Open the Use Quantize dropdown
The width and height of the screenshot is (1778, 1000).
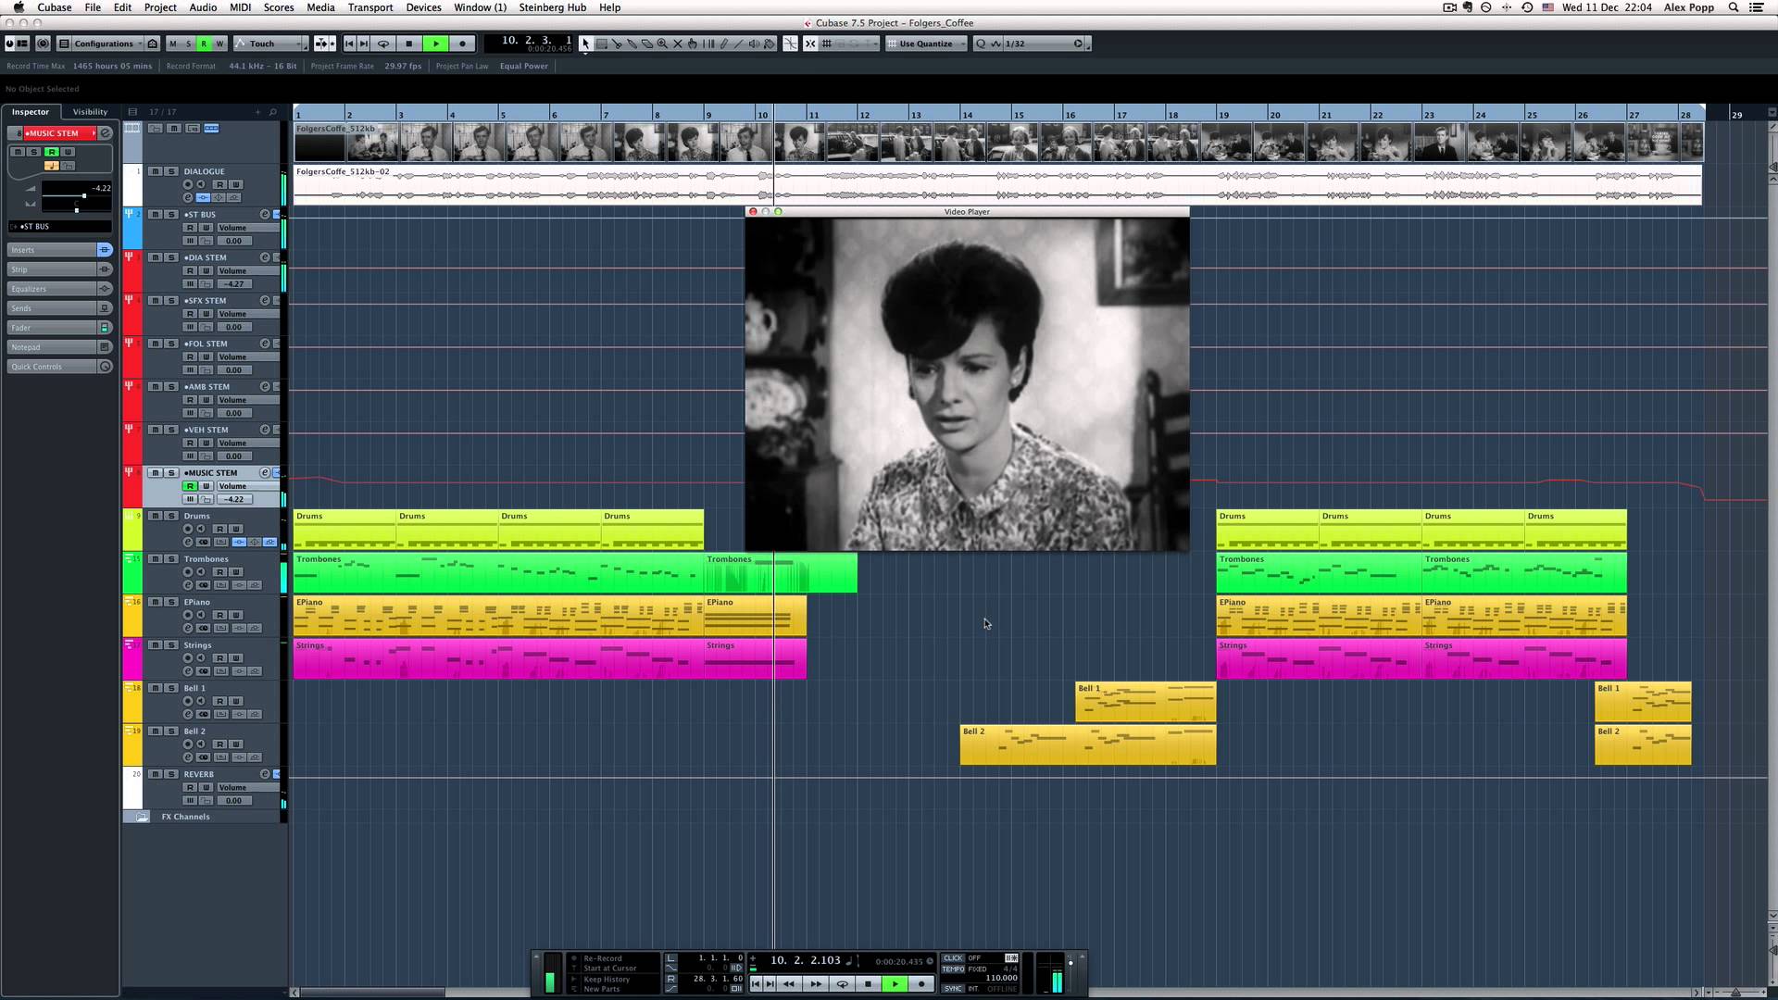tap(926, 44)
